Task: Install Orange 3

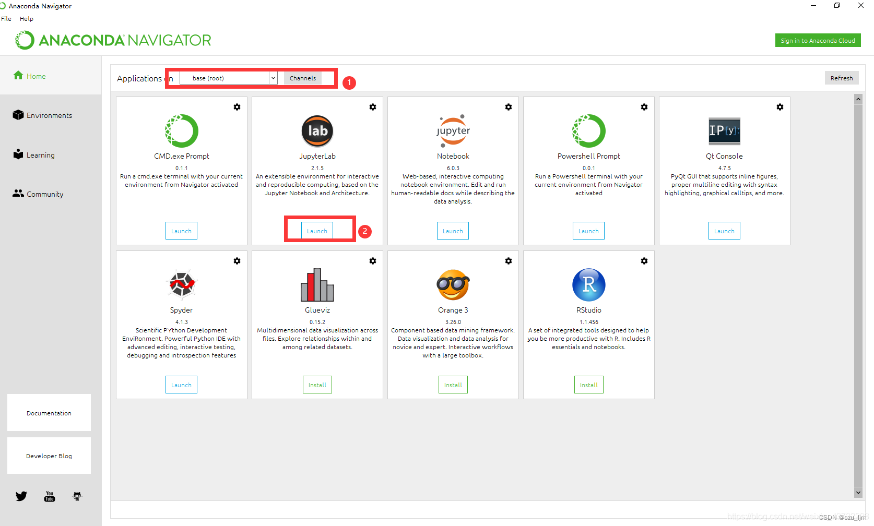Action: pos(453,385)
